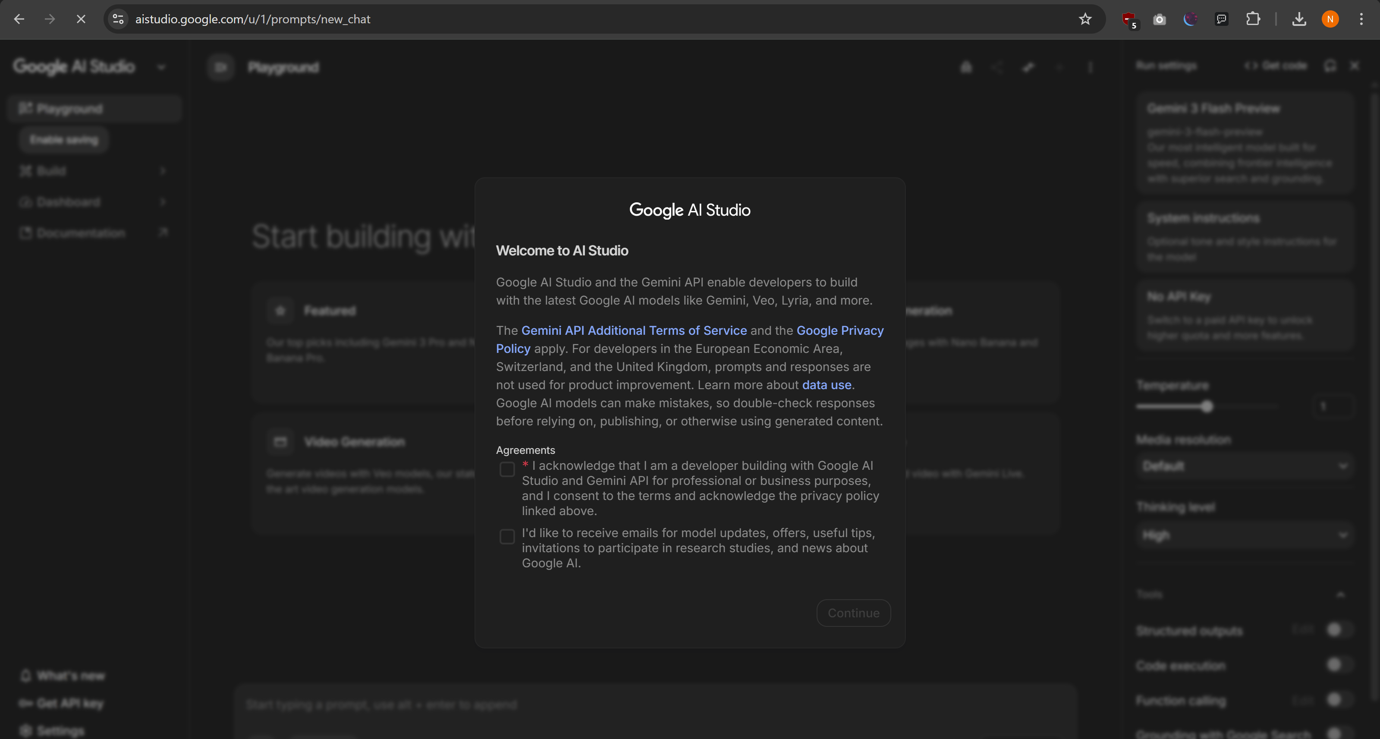Go back with the browser back arrow
The image size is (1380, 739).
19,19
